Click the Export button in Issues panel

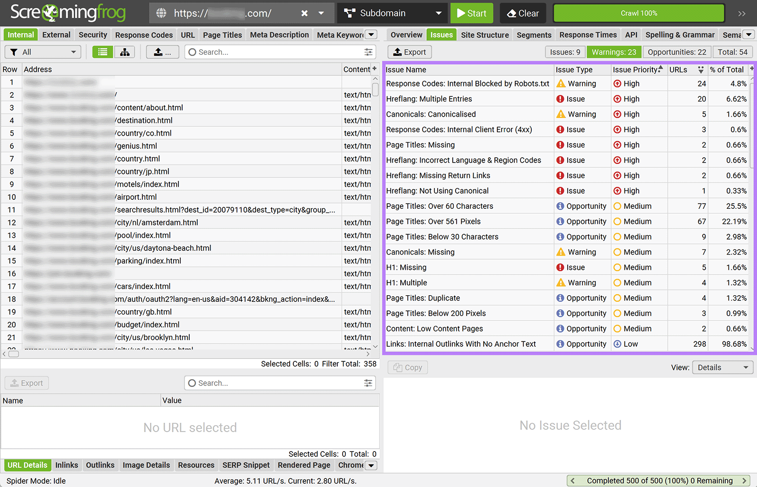coord(410,52)
